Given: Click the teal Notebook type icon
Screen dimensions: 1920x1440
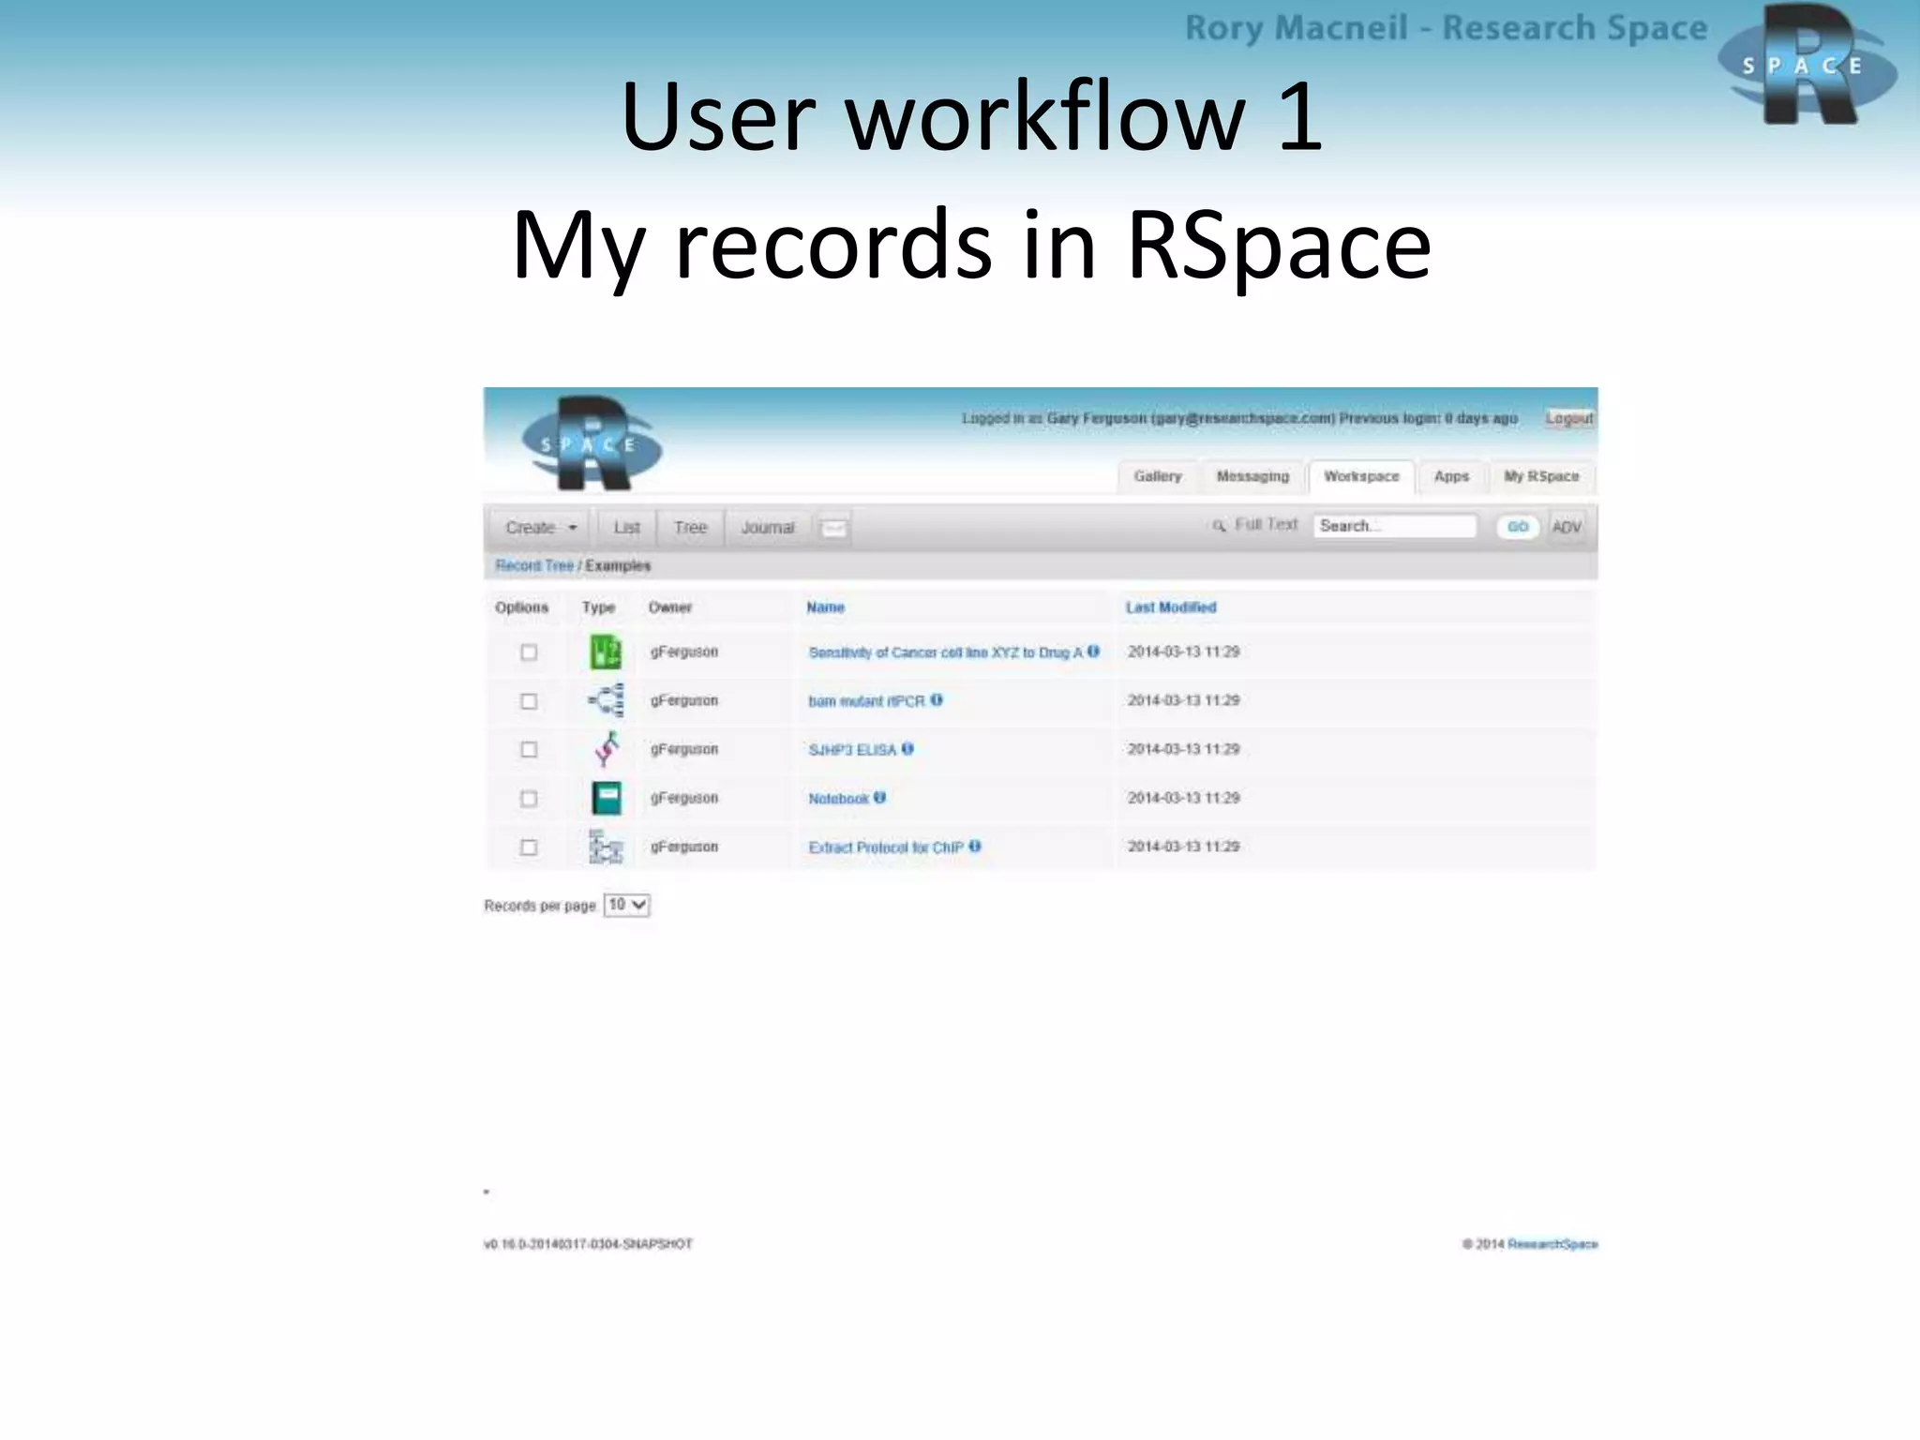Looking at the screenshot, I should pos(607,798).
